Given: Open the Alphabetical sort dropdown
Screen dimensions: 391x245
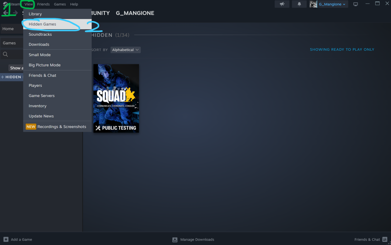Looking at the screenshot, I should [125, 50].
